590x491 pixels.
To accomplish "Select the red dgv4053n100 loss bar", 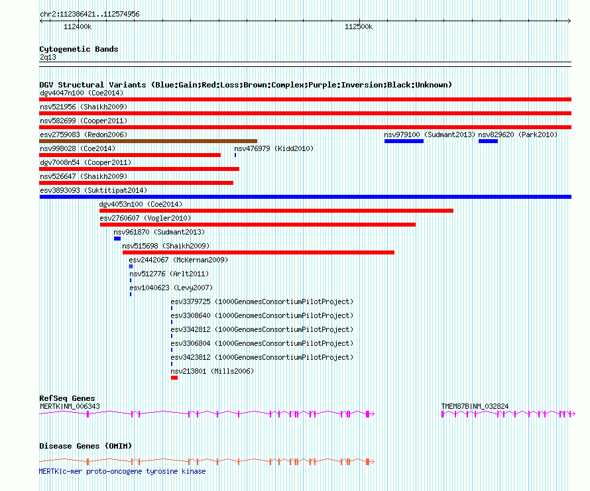I will tap(276, 211).
